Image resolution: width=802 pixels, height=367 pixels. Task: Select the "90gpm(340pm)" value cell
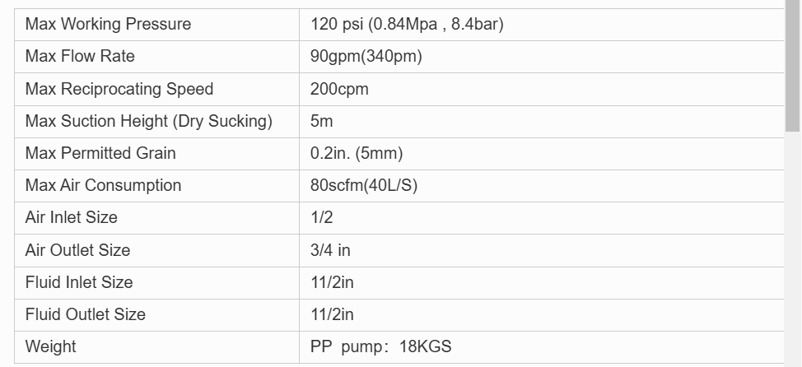(366, 57)
